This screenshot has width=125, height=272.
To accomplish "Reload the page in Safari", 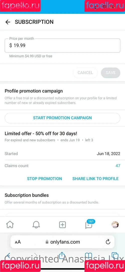I will click(108, 242).
